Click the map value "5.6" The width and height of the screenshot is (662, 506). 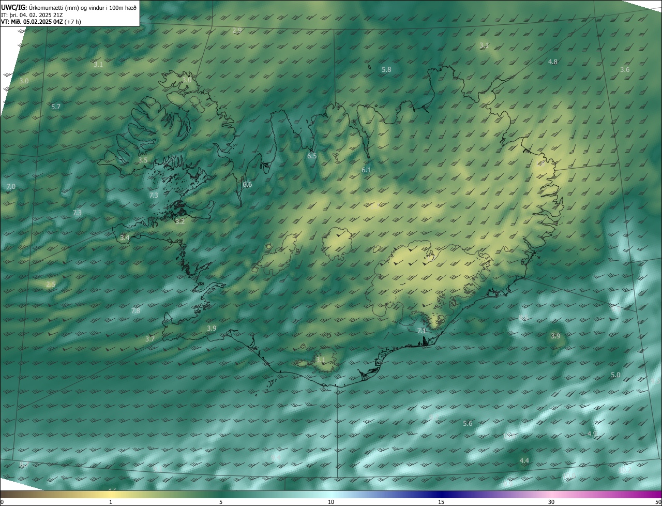coord(468,423)
